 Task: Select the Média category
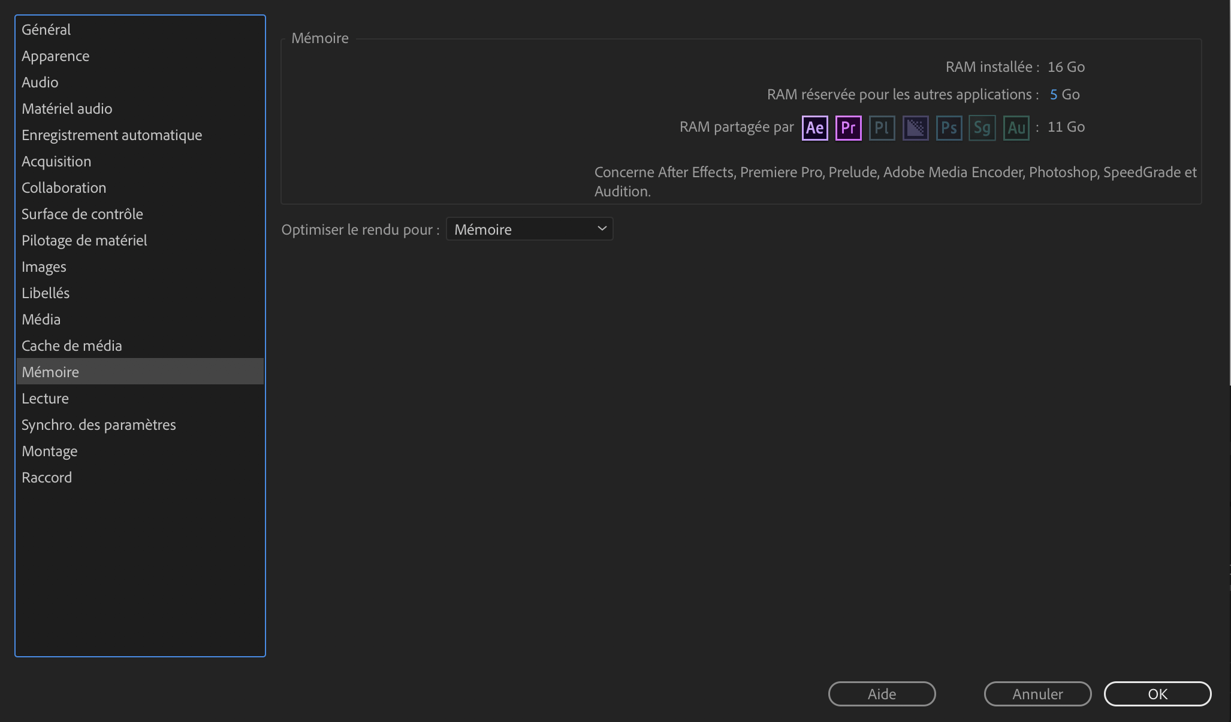click(140, 319)
